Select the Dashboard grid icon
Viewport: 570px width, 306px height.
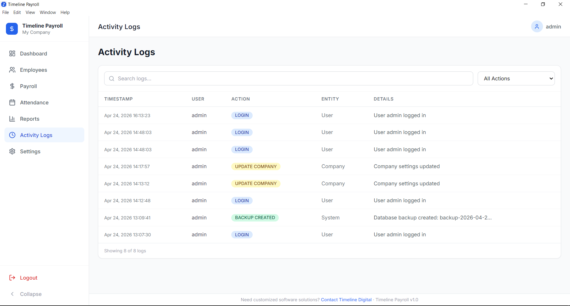pos(12,53)
